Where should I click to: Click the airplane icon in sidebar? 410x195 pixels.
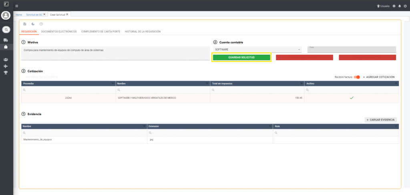6,66
